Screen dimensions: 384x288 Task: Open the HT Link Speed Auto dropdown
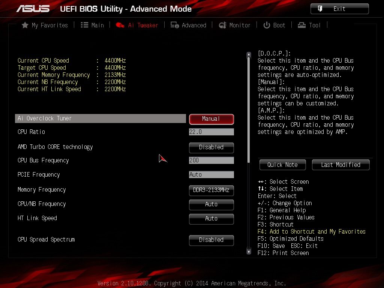(211, 219)
